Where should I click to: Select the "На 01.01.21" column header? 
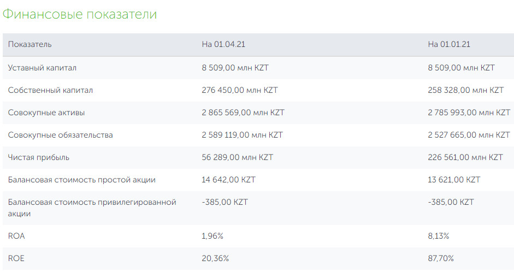click(x=449, y=45)
